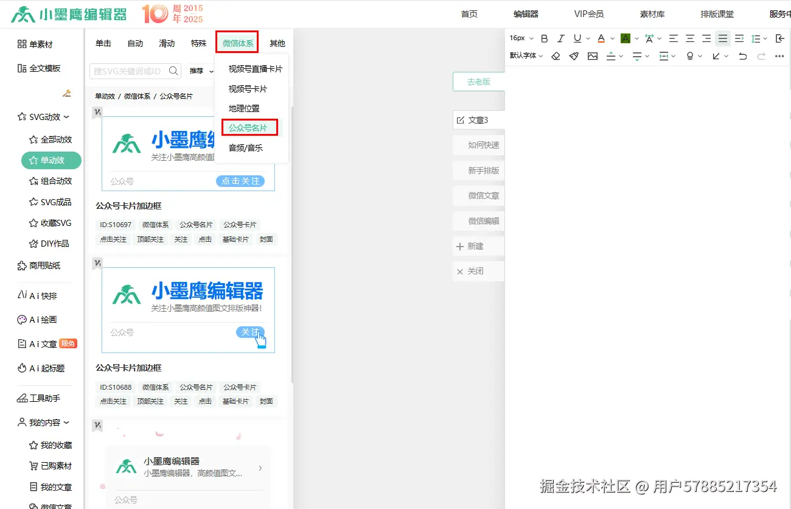Click the small brush icon in left sidebar

[x=67, y=93]
